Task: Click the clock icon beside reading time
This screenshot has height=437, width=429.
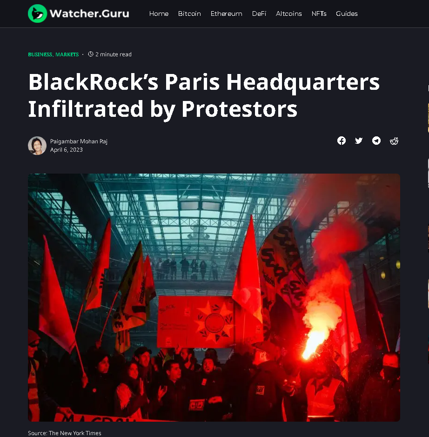Action: pyautogui.click(x=91, y=54)
